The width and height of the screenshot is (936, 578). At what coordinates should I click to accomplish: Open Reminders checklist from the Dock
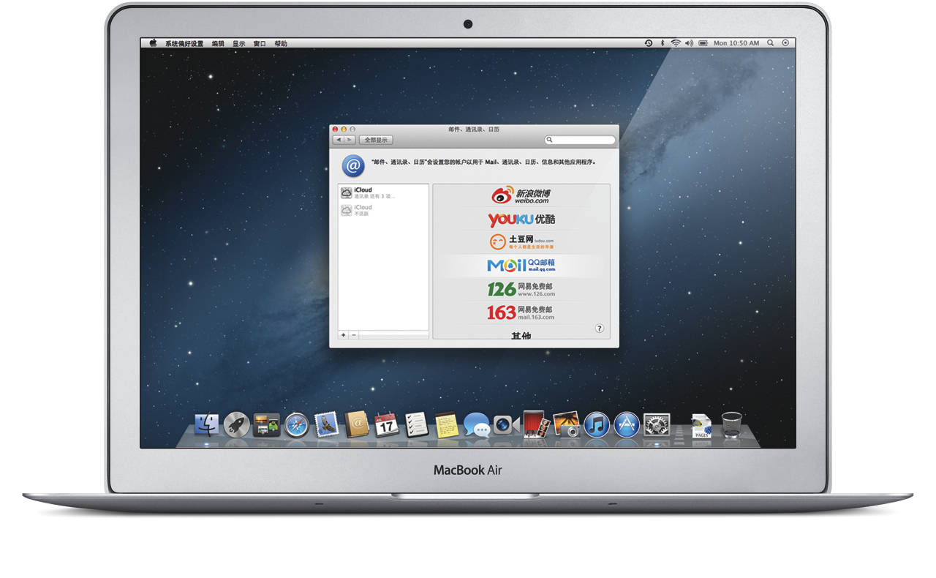point(416,424)
